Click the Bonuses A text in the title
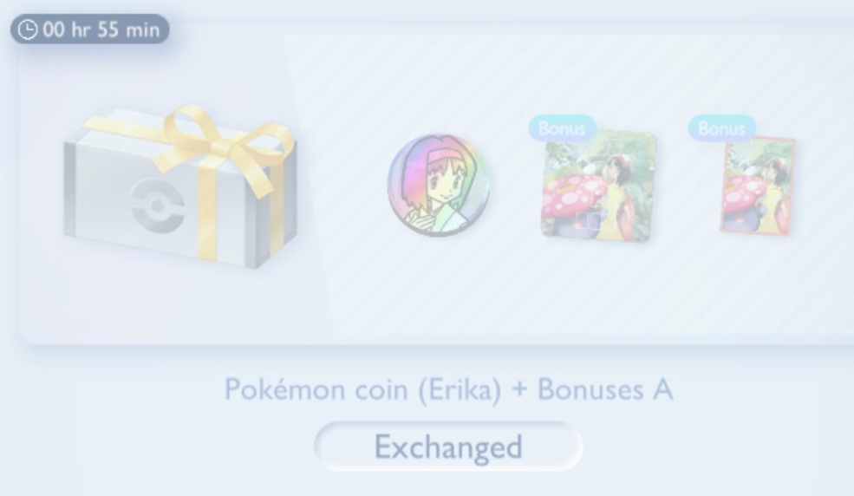854x496 pixels. (x=606, y=390)
